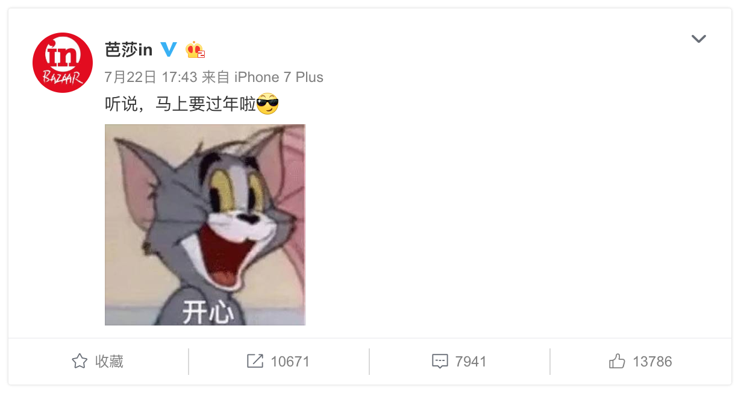
Task: Enlarge the Tom cat meme image
Action: click(205, 225)
